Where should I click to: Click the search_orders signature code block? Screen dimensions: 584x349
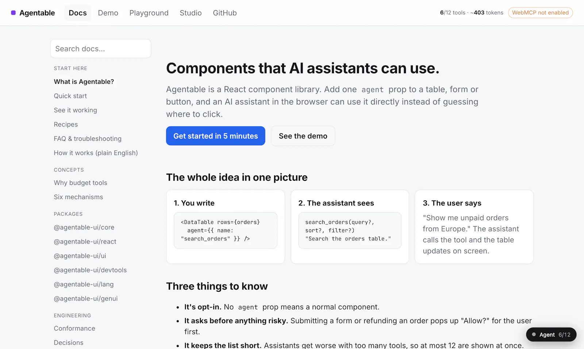[x=350, y=230]
